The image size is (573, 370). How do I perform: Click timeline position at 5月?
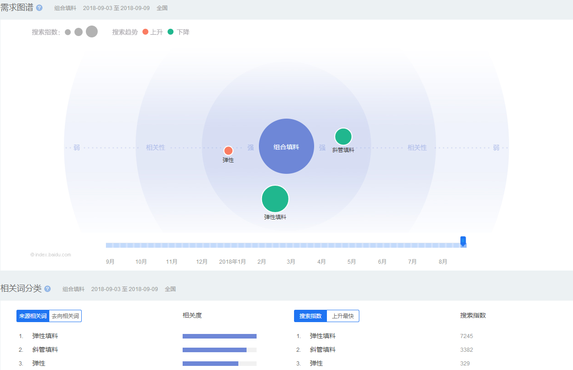352,245
